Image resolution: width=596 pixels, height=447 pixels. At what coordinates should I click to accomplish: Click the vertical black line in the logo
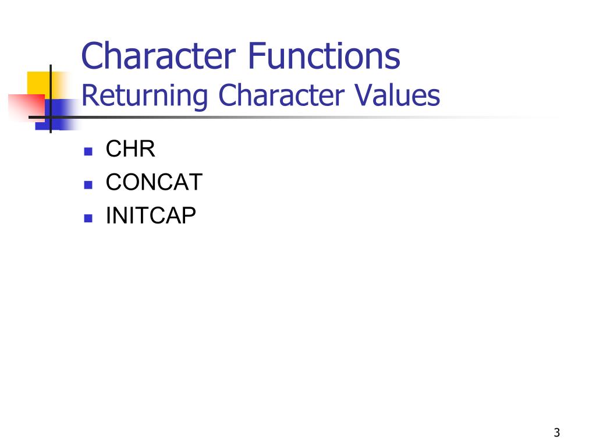click(x=51, y=99)
